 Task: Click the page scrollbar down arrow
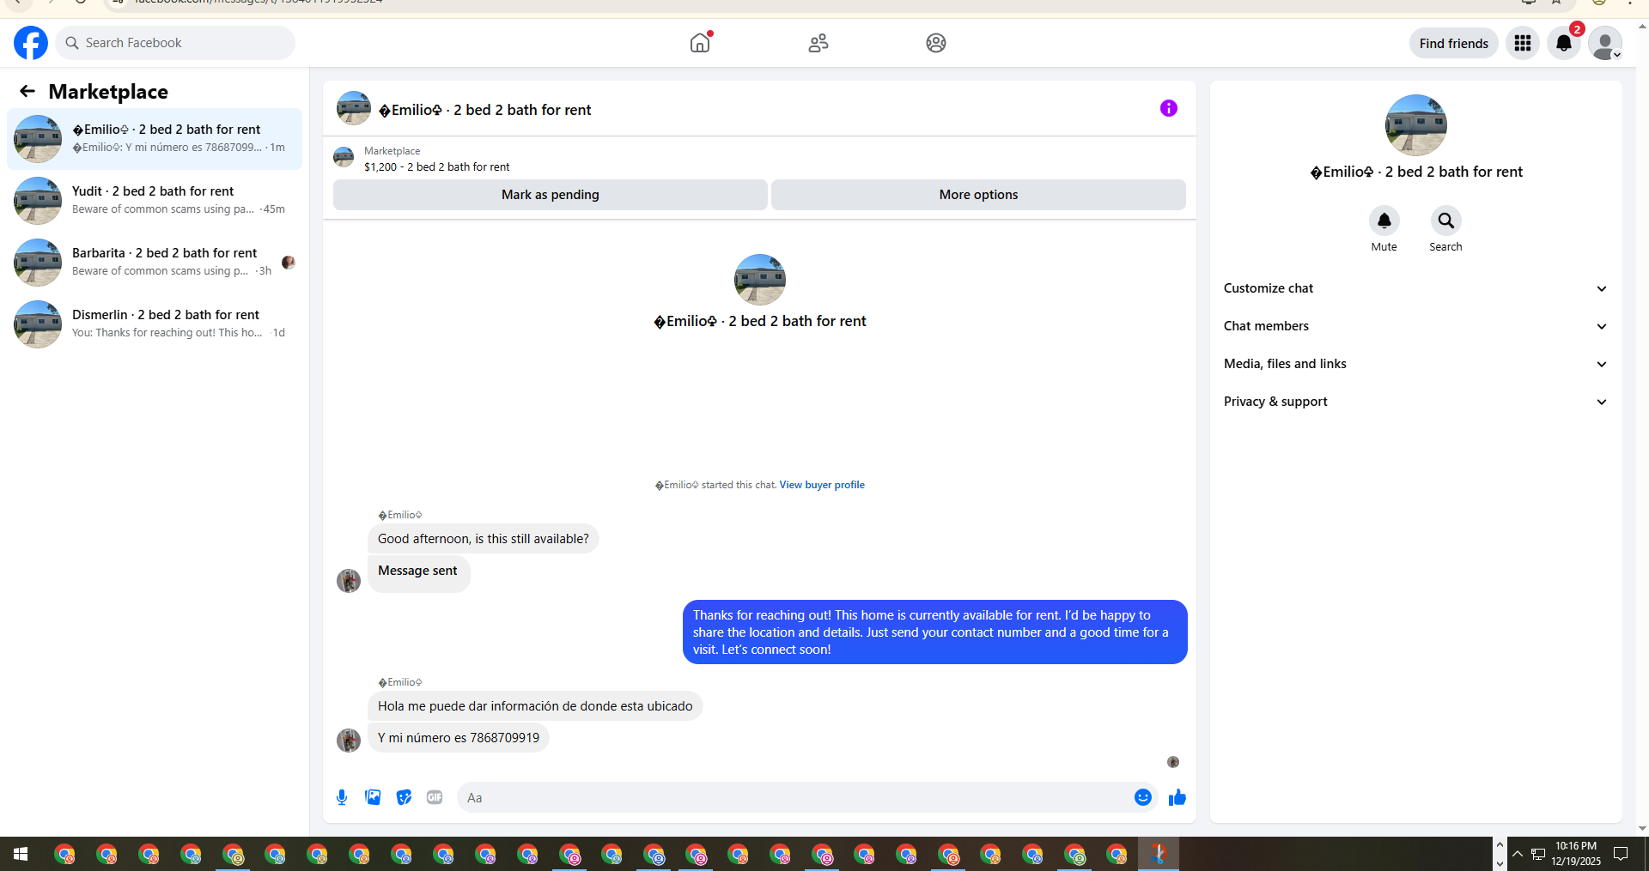tap(1642, 829)
